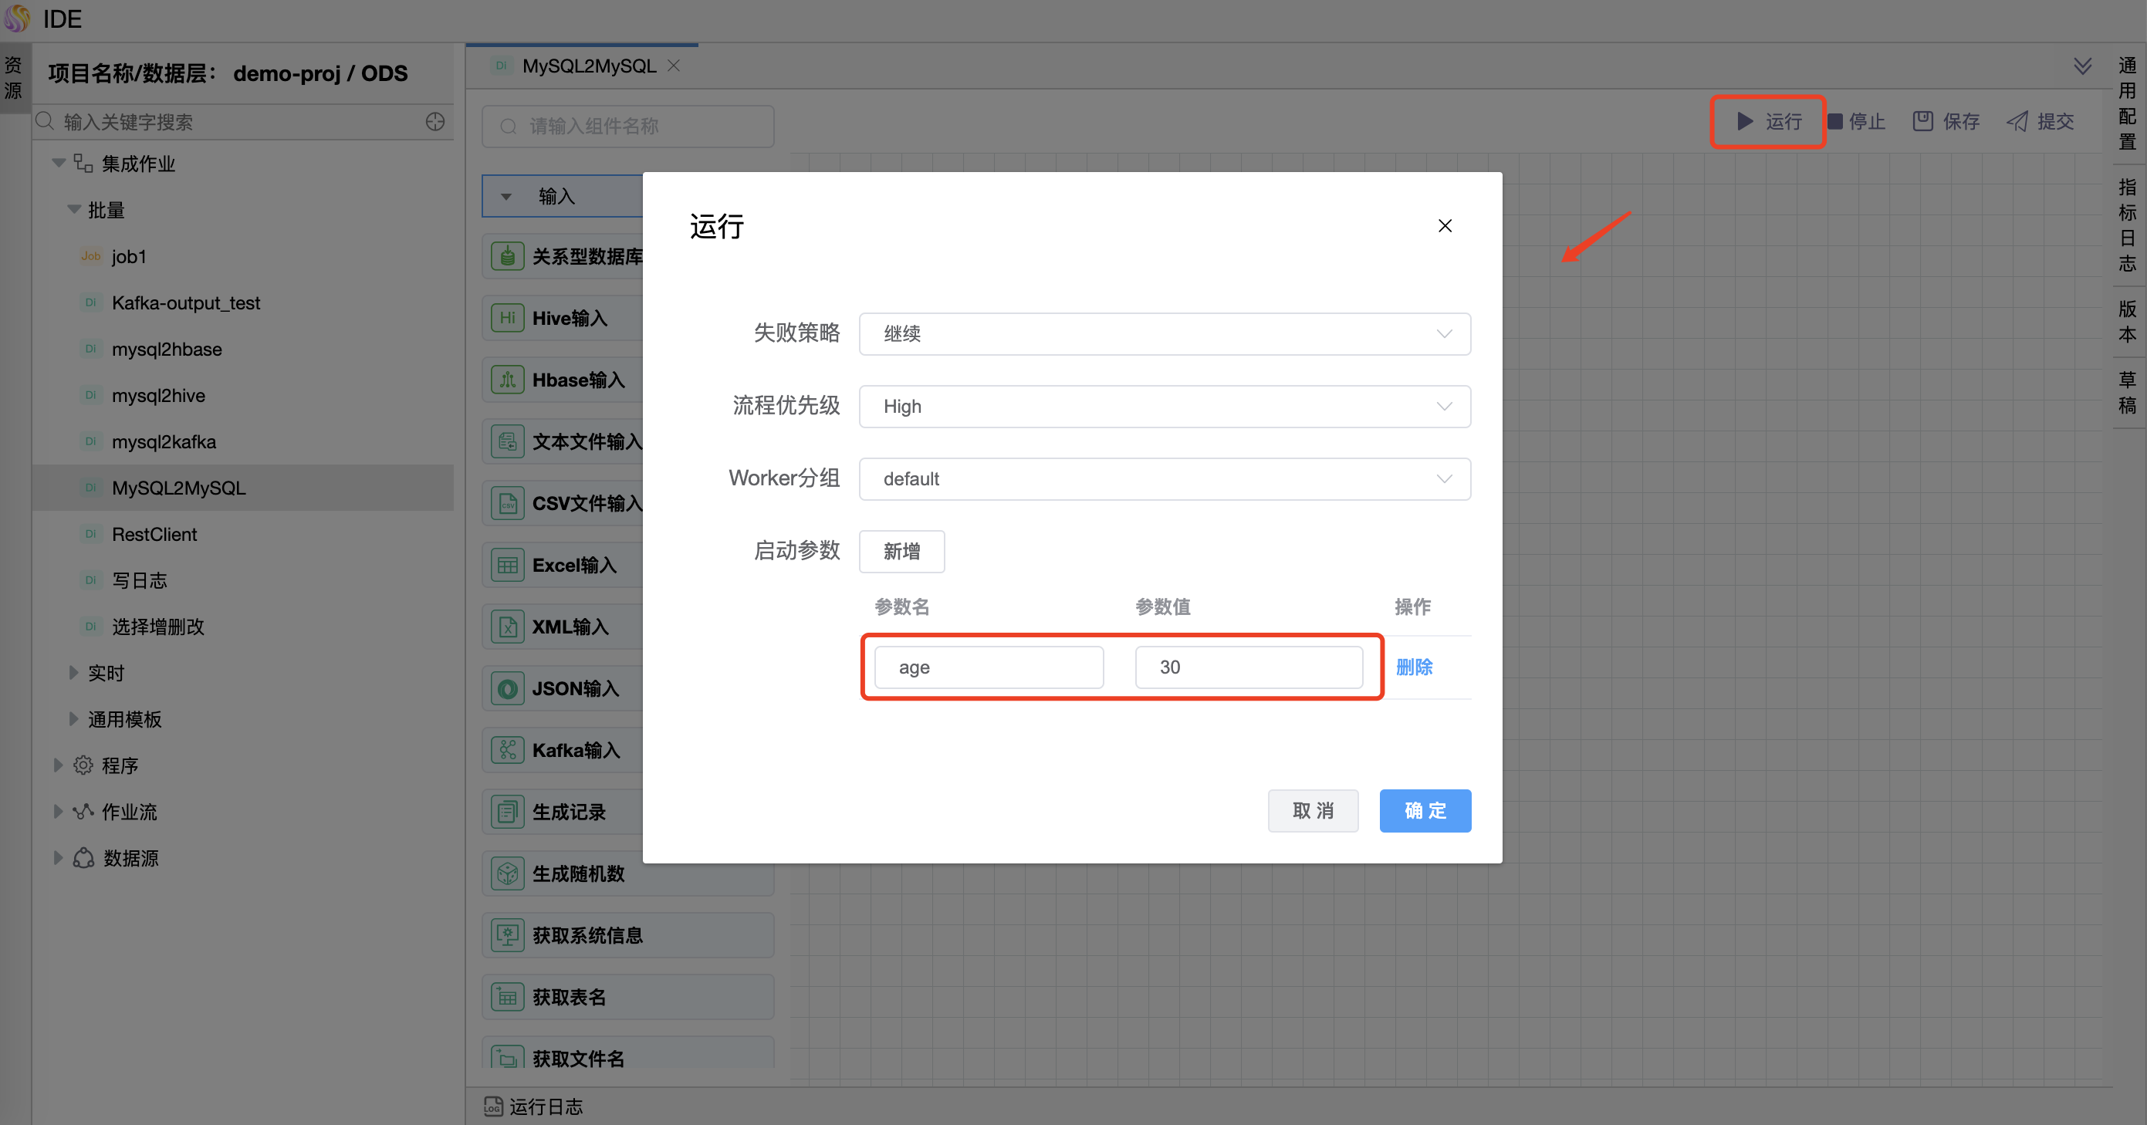Open the run log icon at bottom
2147x1125 pixels.
tap(492, 1106)
